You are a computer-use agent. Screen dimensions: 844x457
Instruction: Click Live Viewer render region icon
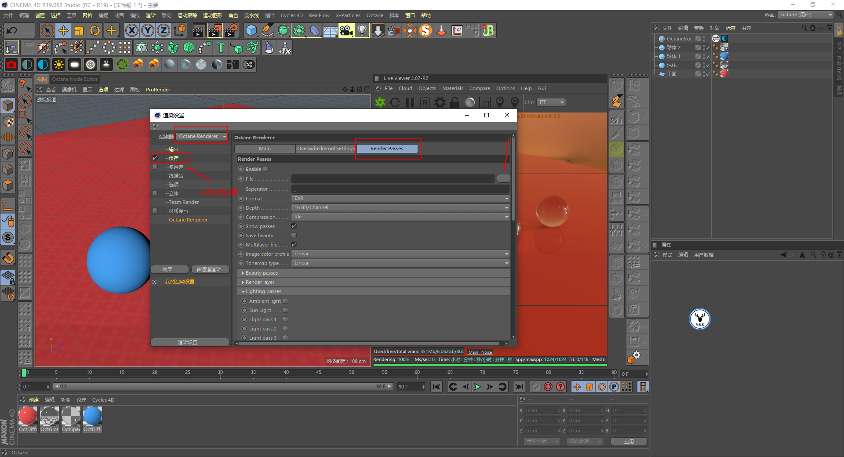pyautogui.click(x=485, y=102)
